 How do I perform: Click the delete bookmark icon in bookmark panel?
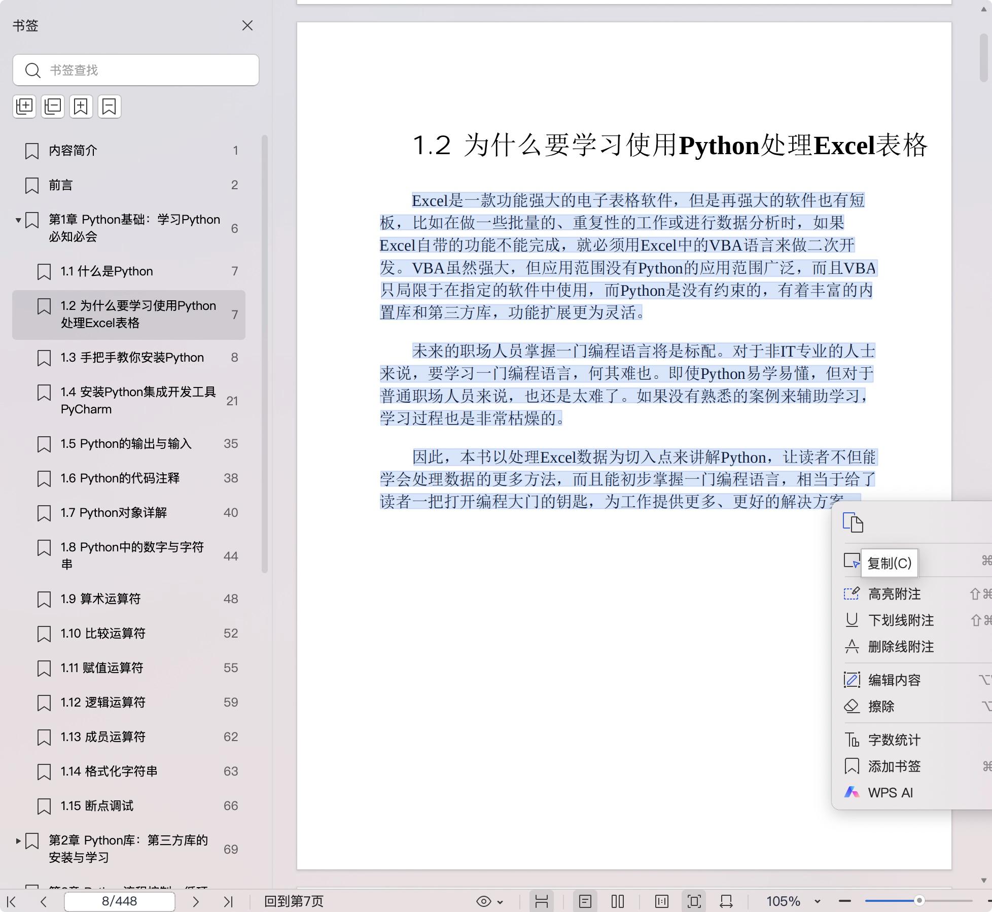(109, 107)
